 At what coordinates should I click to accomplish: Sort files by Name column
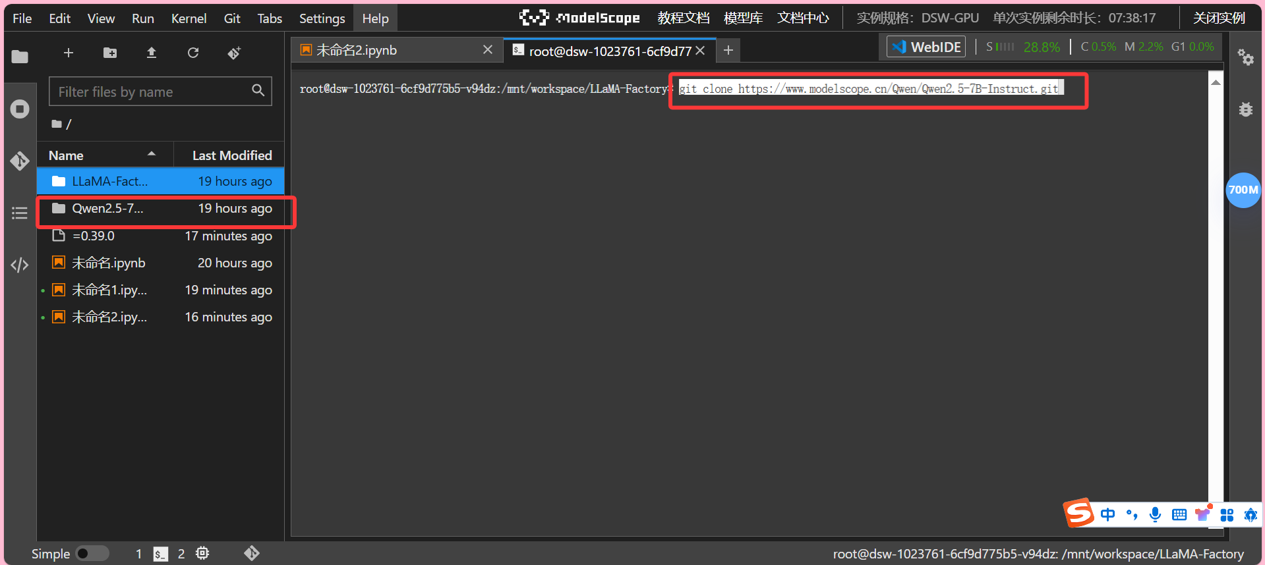coord(104,155)
